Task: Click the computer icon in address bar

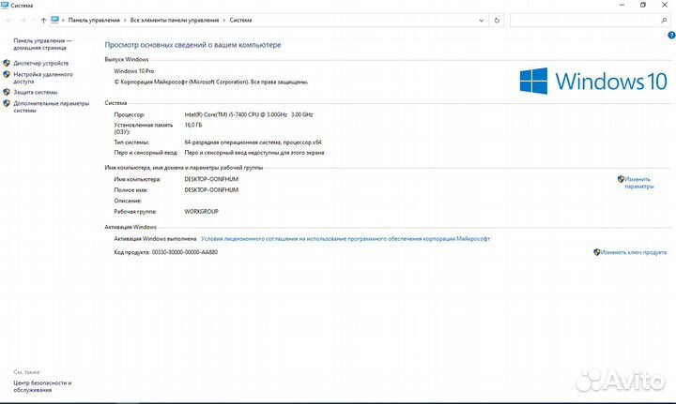Action: [x=54, y=20]
